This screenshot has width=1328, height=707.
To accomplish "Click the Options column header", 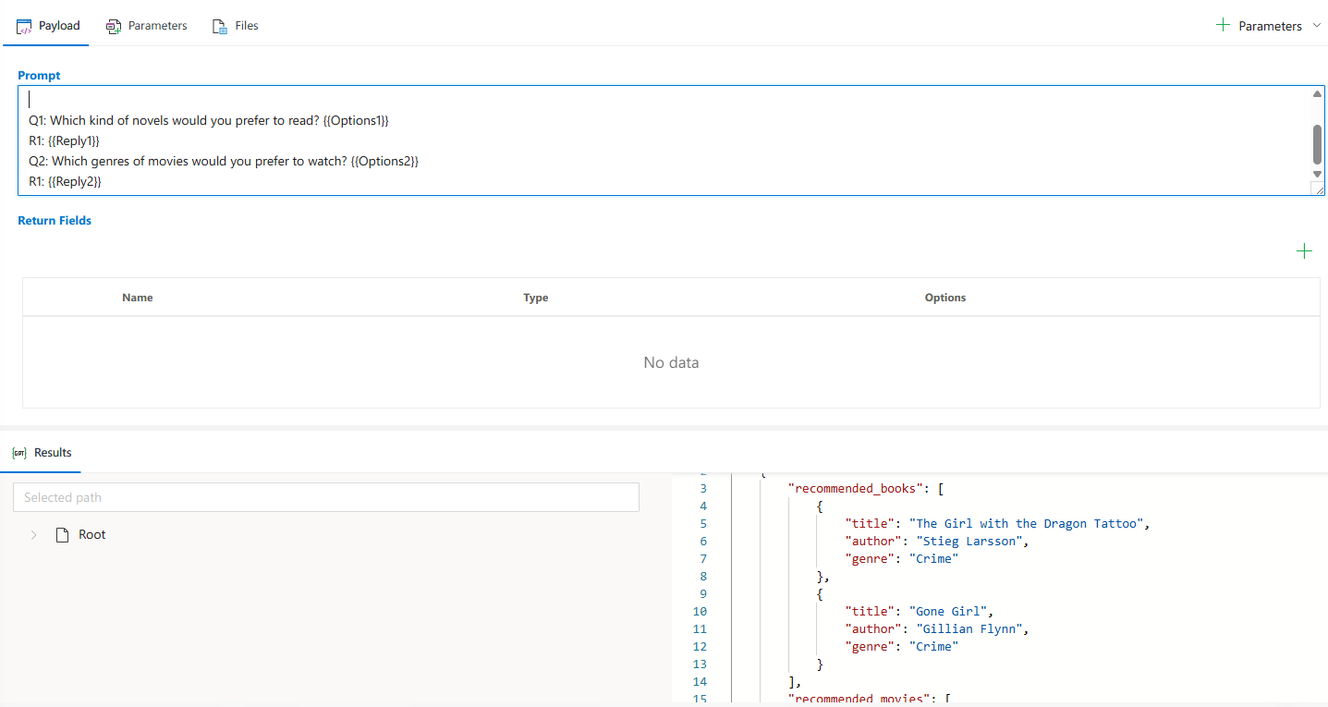I will pos(945,298).
